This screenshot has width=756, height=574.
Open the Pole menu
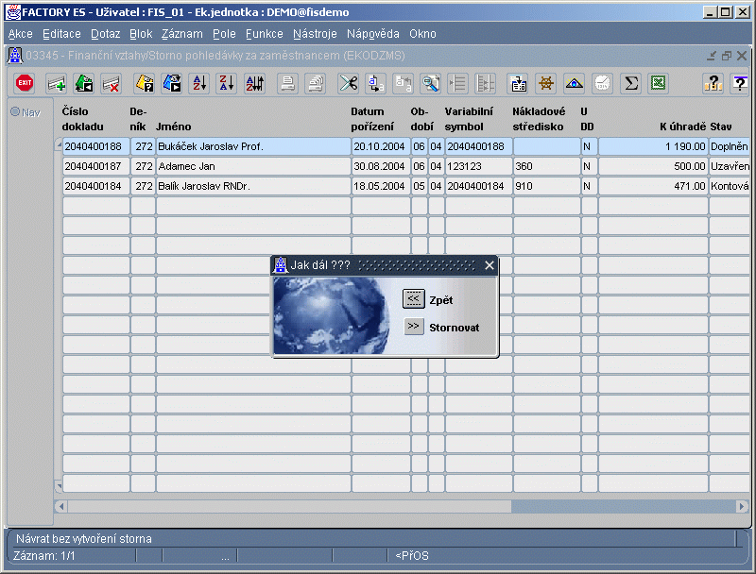224,34
